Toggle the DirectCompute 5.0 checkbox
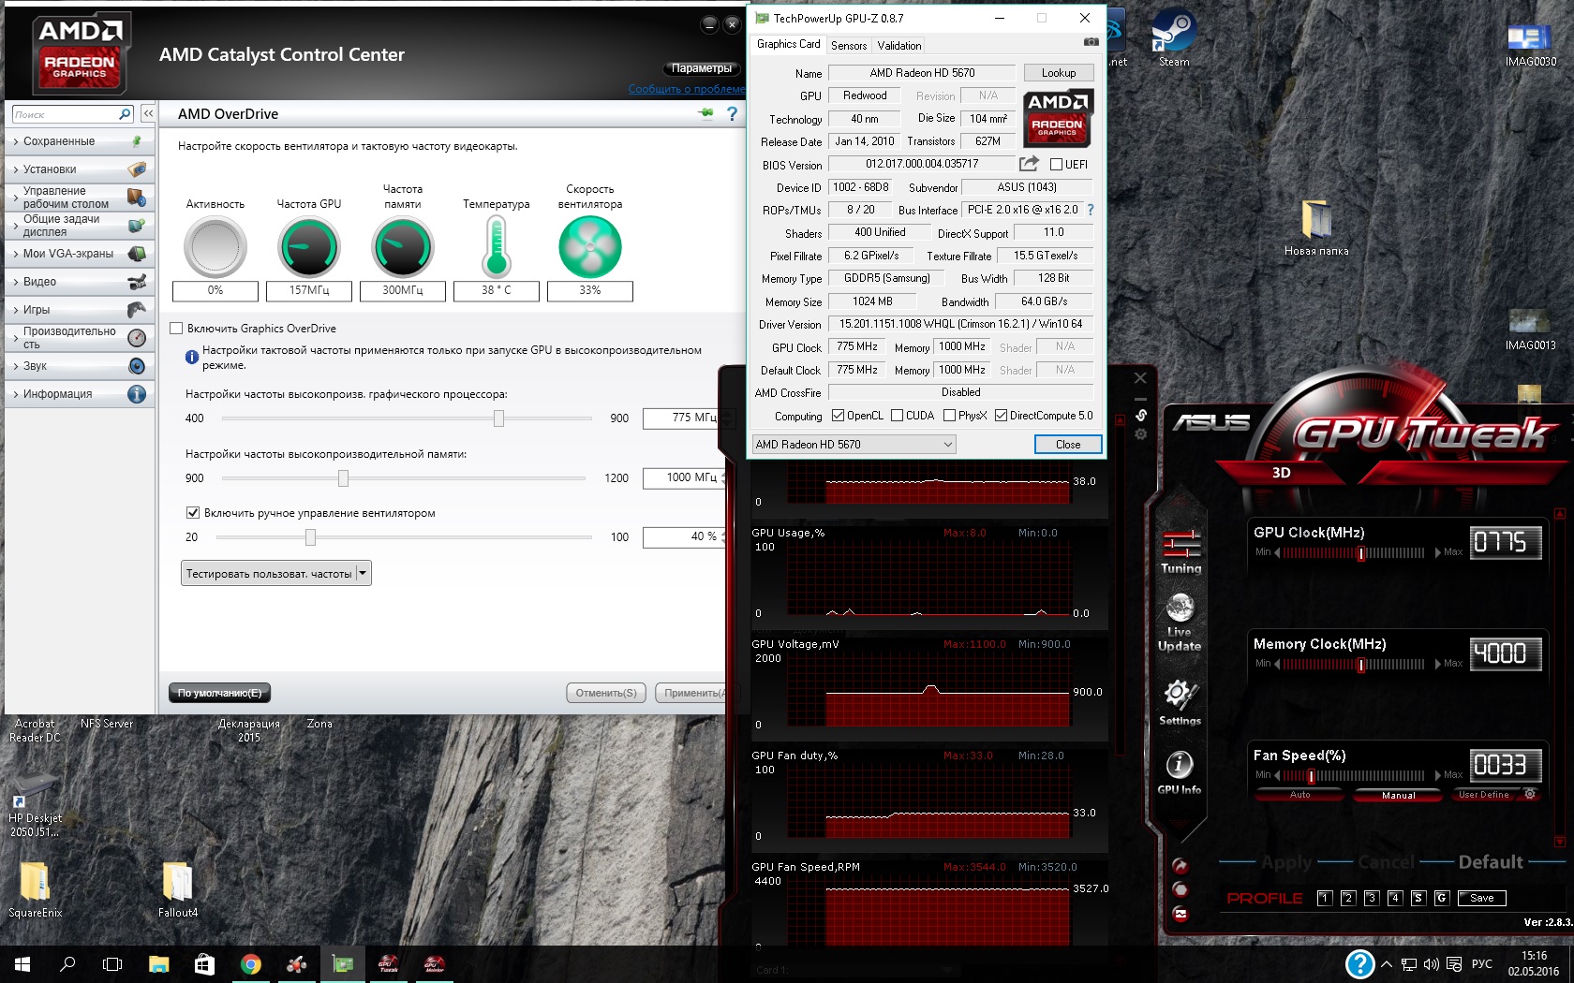1574x983 pixels. pos(1001,416)
